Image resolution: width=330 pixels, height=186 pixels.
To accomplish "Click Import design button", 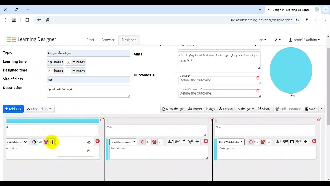I will pyautogui.click(x=202, y=109).
